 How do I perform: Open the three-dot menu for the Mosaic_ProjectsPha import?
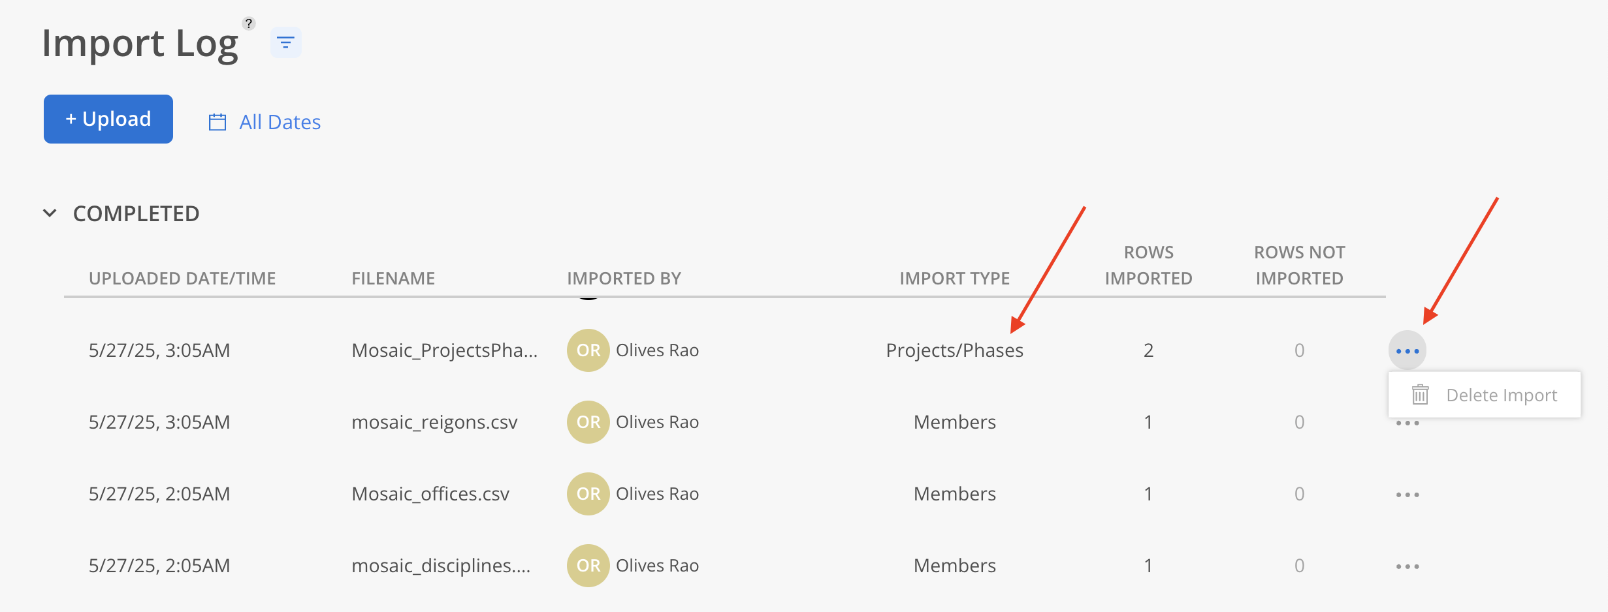click(x=1407, y=350)
